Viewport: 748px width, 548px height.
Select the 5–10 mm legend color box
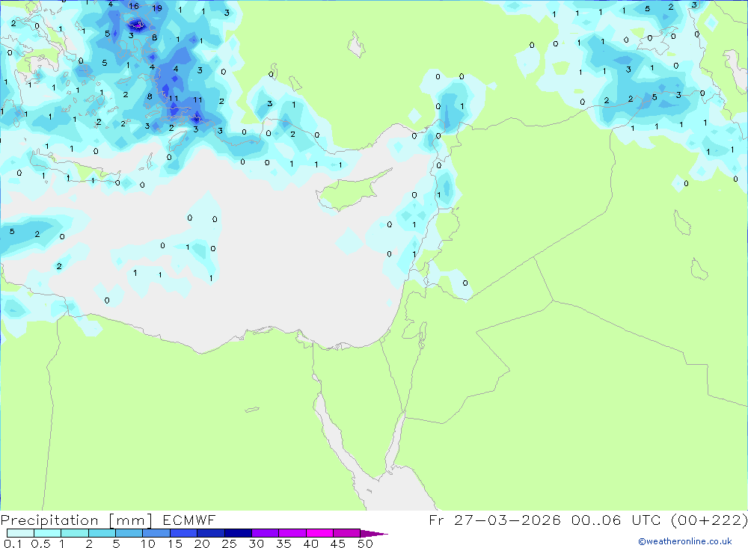tap(129, 533)
